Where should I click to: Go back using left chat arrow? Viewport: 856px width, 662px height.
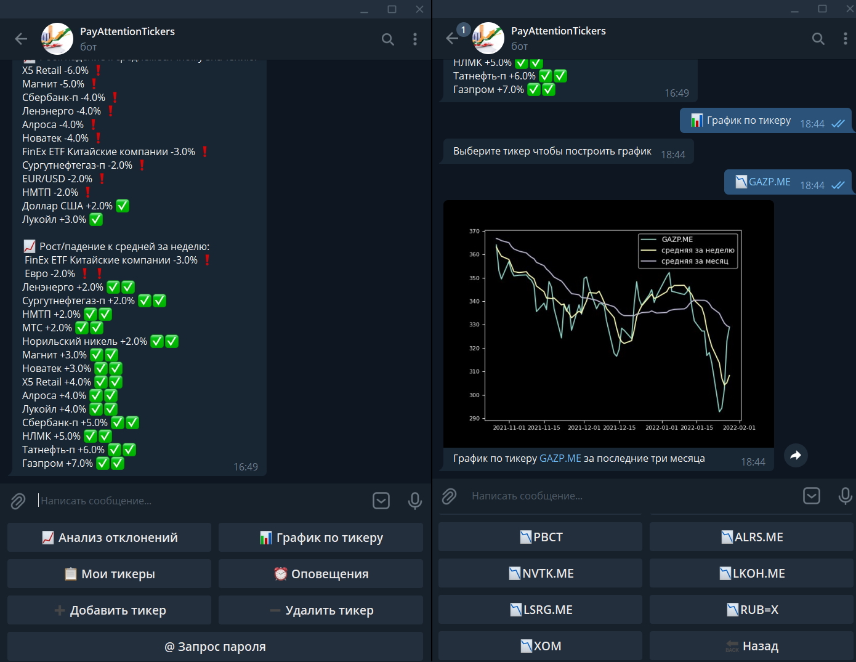pyautogui.click(x=21, y=39)
